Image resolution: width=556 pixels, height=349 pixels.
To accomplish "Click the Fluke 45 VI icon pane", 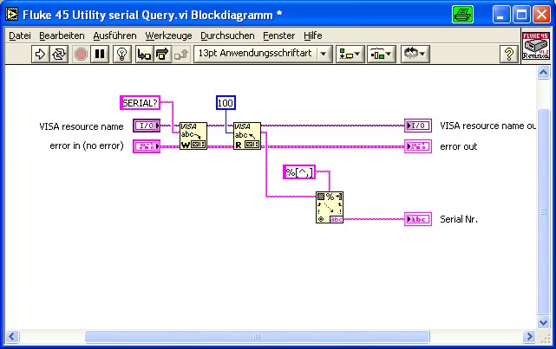I will (535, 45).
